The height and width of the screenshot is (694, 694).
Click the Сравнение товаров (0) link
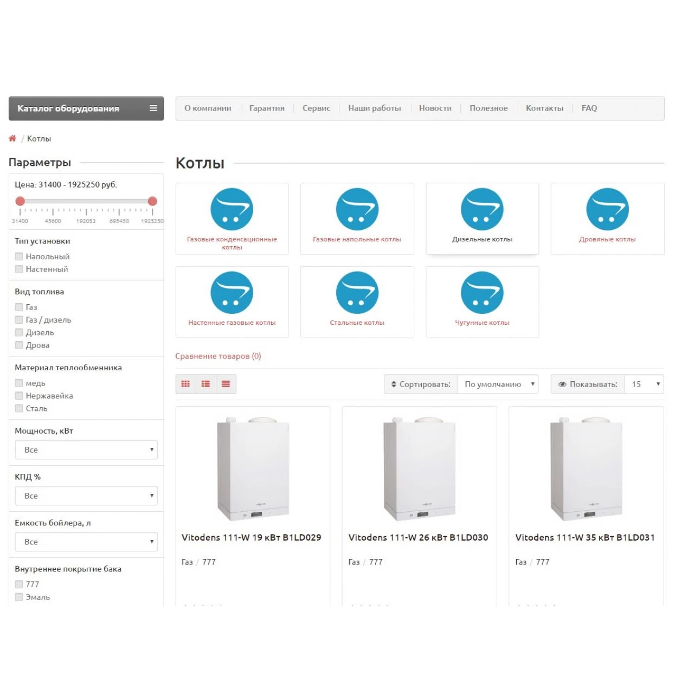coord(218,356)
